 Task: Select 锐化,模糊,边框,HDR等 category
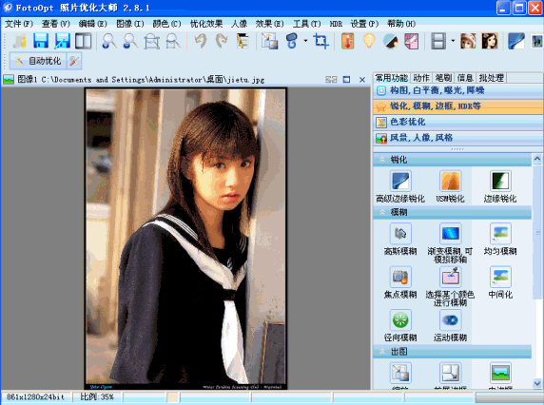458,106
